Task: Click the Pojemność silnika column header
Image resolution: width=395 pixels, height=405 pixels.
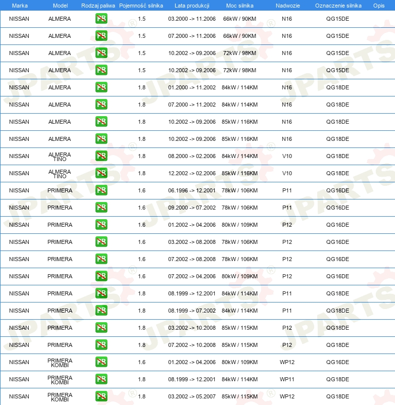Action: (141, 6)
